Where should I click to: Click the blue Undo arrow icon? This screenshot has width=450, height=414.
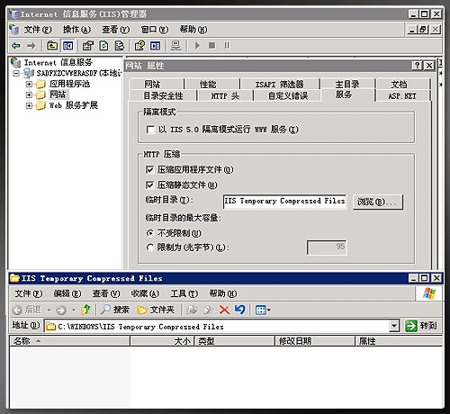coord(240,310)
